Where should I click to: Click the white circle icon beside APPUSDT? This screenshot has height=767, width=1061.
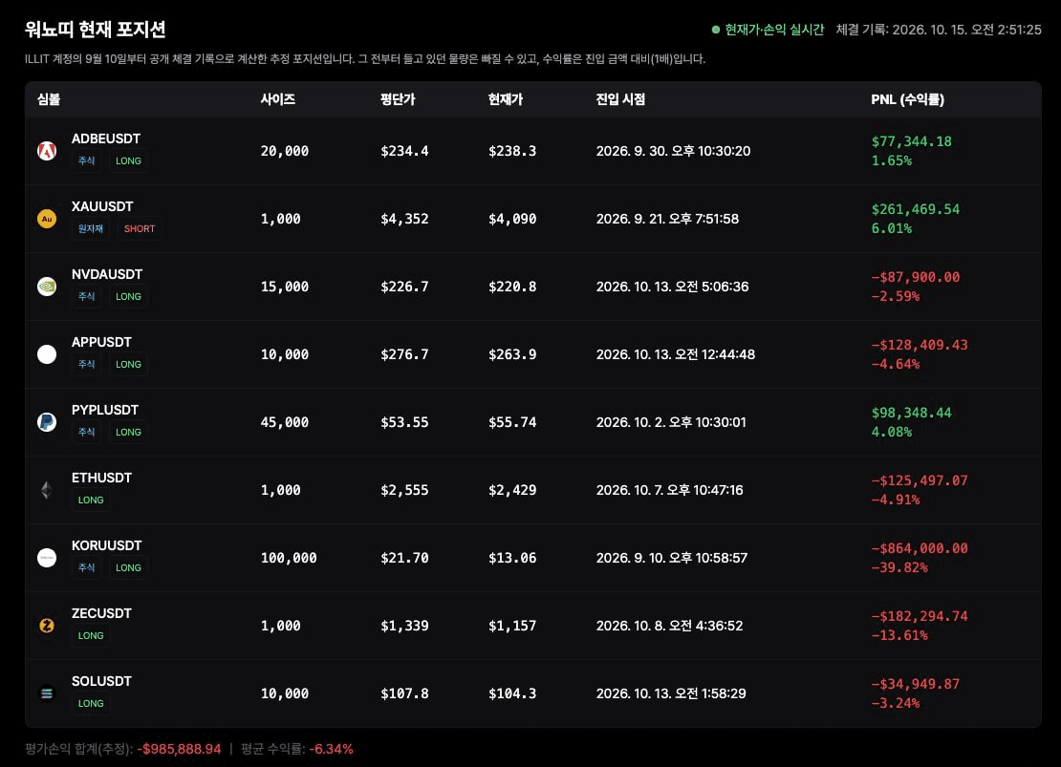[47, 354]
